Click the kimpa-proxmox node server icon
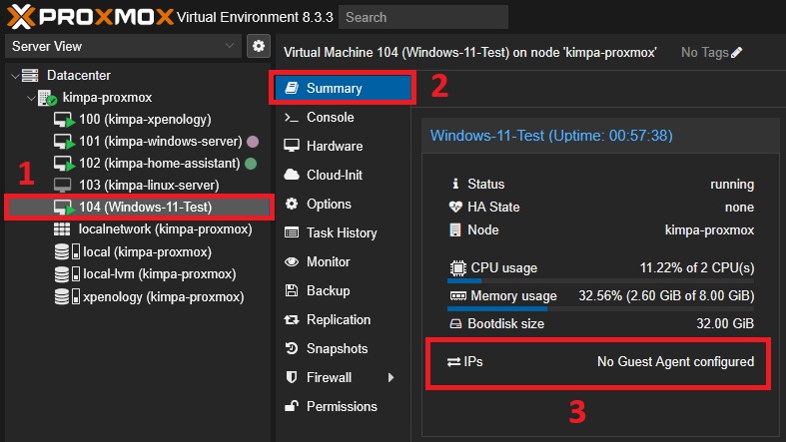The height and width of the screenshot is (442, 786). coord(47,98)
